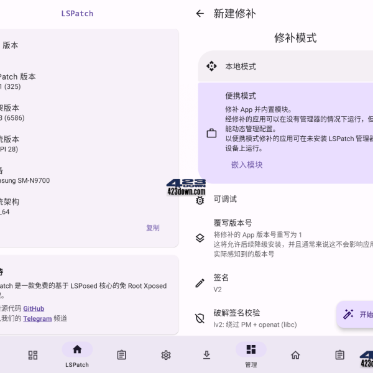Start patching with the 开始 magic wand button

click(x=355, y=315)
